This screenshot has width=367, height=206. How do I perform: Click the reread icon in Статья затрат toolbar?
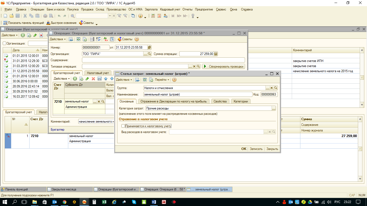(145, 80)
